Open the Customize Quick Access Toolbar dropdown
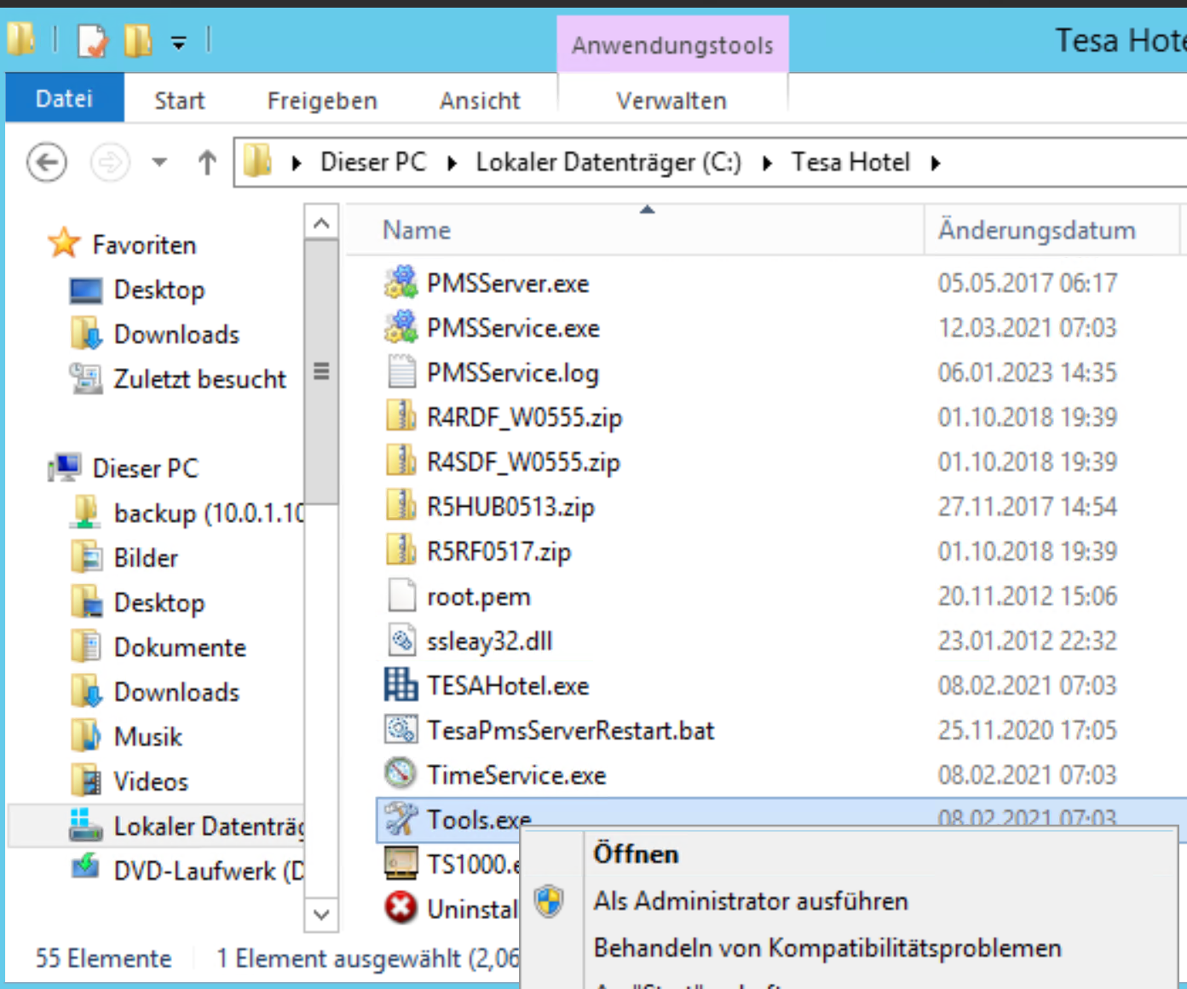The width and height of the screenshot is (1187, 989). (178, 43)
